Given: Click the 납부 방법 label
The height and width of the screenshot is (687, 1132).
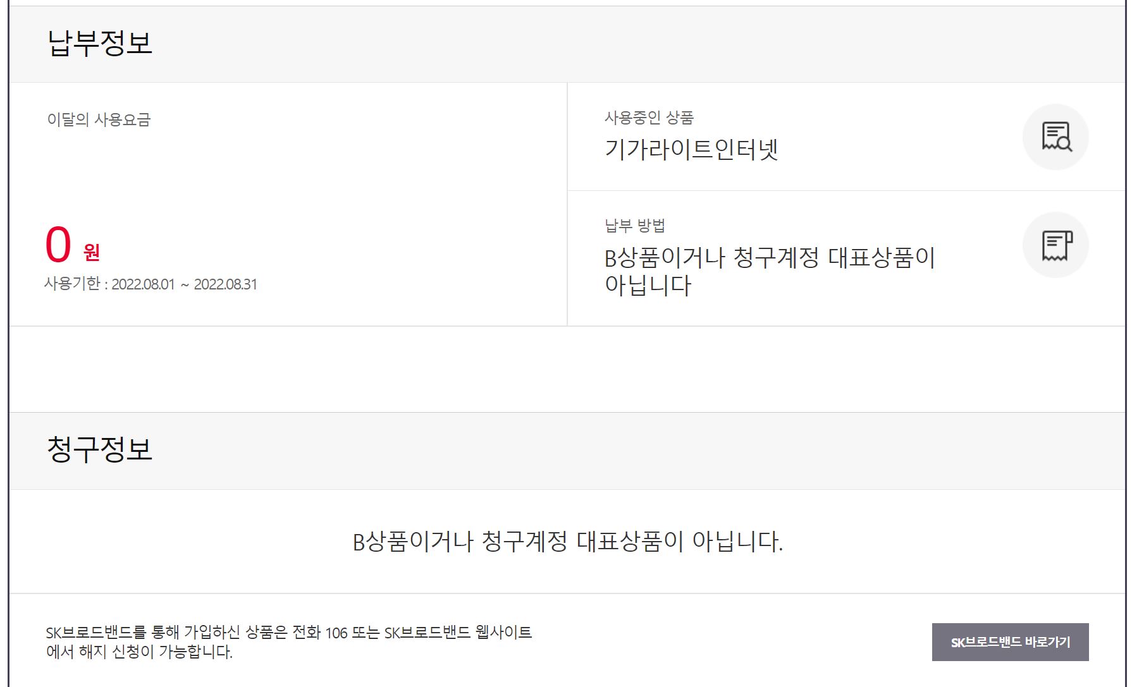Looking at the screenshot, I should click(x=635, y=226).
